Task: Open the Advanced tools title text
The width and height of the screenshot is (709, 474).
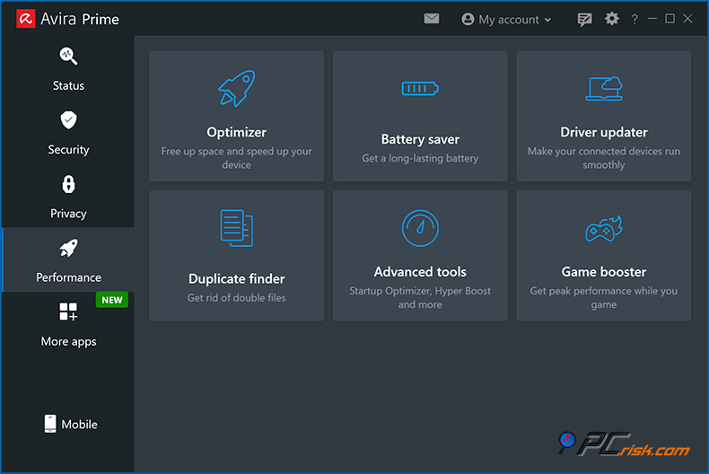Action: (420, 271)
